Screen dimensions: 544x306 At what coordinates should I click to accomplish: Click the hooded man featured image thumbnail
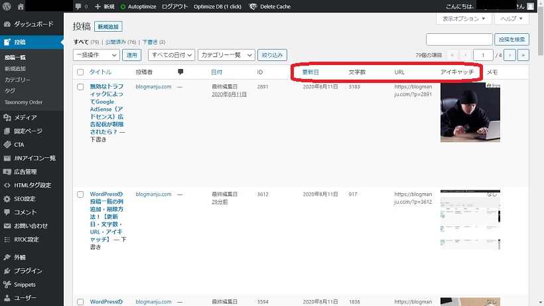pyautogui.click(x=470, y=112)
